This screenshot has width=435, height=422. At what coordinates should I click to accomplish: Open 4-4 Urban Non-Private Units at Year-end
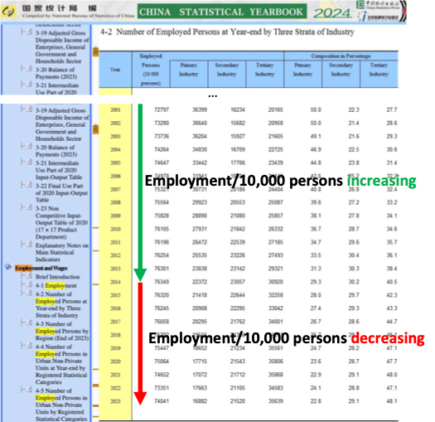[61, 365]
